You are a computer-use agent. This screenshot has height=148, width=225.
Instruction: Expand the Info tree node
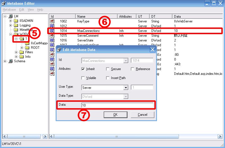[16, 57]
